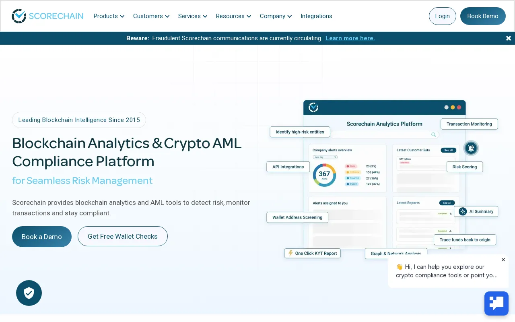Screen dimensions: 515x322
Task: Click the 27 (16%) alert count
Action: (372, 178)
